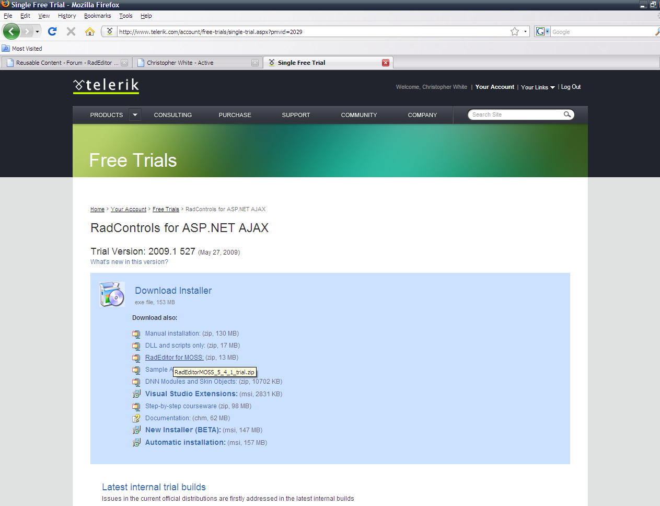
Task: Click the msi icon beside New Installer (BETA)
Action: point(136,430)
